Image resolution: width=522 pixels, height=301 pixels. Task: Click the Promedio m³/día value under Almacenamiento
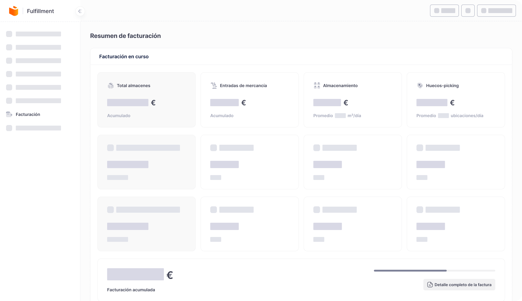click(x=340, y=116)
